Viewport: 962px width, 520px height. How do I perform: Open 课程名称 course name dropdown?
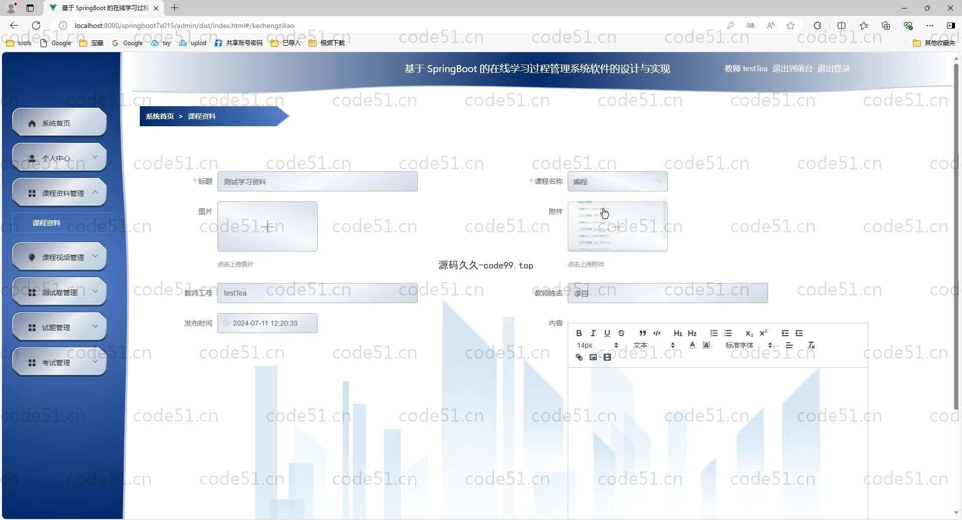[x=617, y=181]
